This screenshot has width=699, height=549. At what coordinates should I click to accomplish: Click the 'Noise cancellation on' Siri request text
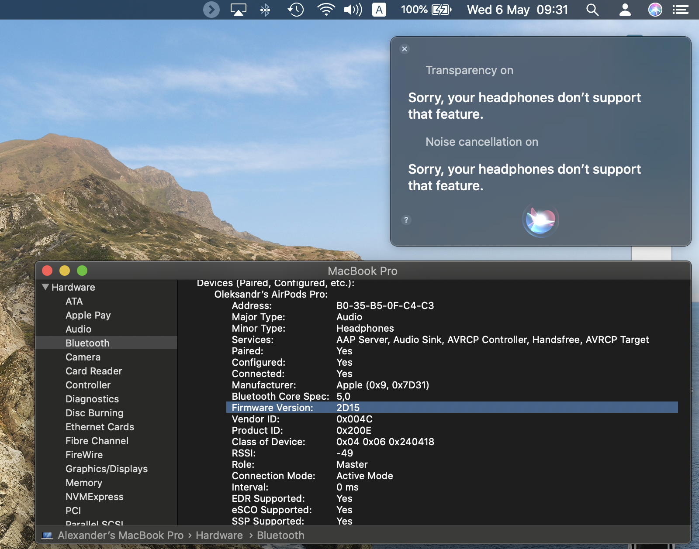click(x=482, y=142)
